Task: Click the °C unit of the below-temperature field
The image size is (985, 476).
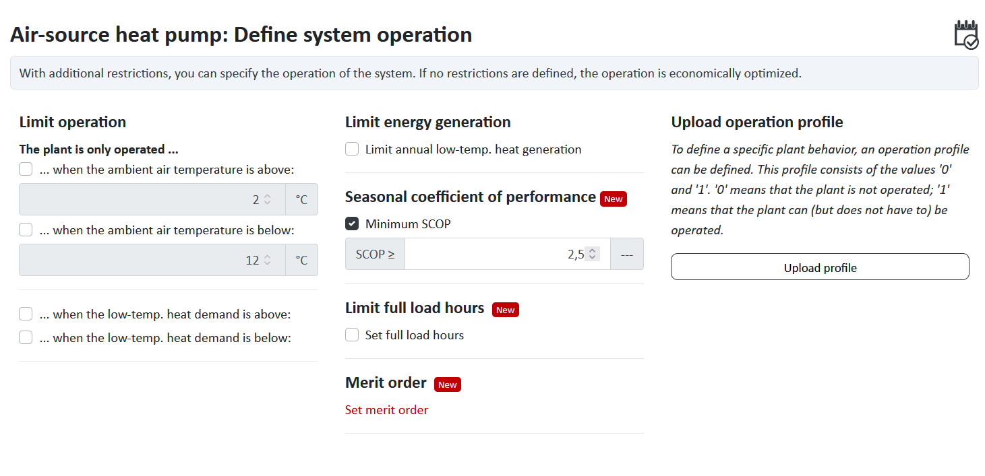Action: pos(301,260)
